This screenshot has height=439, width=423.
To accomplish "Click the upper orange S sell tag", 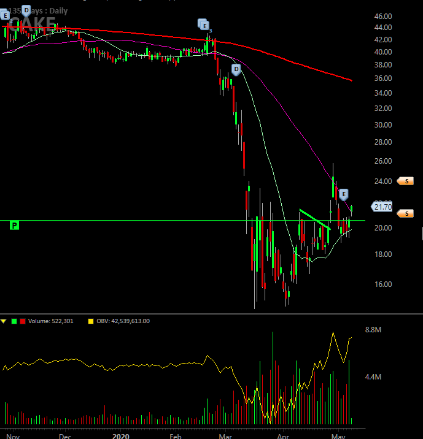I will (405, 181).
